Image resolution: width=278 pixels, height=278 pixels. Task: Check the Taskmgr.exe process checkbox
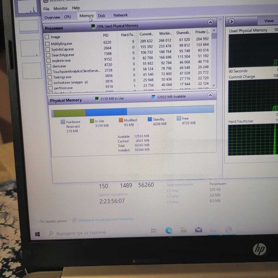click(x=50, y=77)
